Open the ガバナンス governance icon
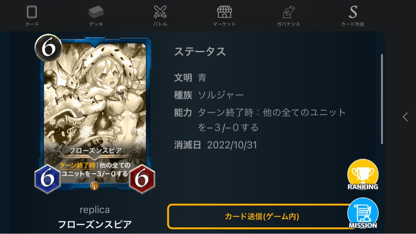Screen dimensions: 416x234 pyautogui.click(x=289, y=12)
